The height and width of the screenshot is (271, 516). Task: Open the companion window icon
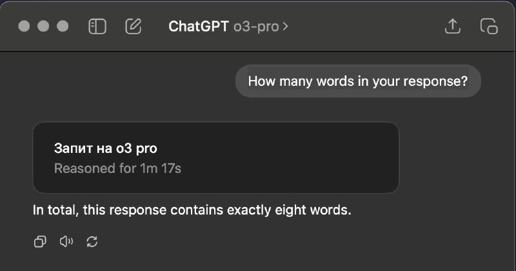(489, 26)
